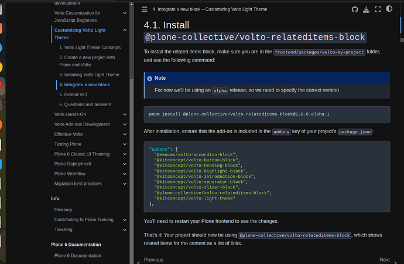
Task: Open Migration best practices link
Action: [x=78, y=184]
